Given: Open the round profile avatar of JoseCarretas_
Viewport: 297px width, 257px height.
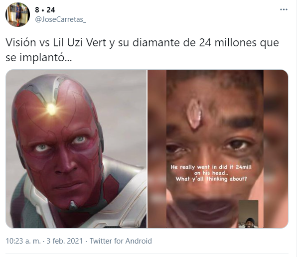Looking at the screenshot, I should coord(17,14).
